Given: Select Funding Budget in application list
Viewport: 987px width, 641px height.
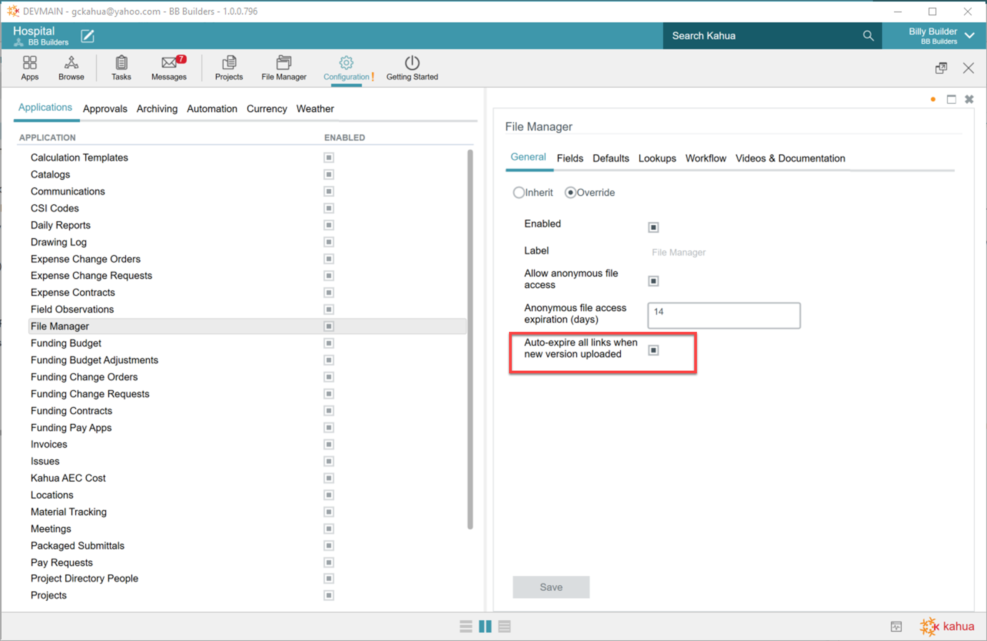Looking at the screenshot, I should (66, 343).
